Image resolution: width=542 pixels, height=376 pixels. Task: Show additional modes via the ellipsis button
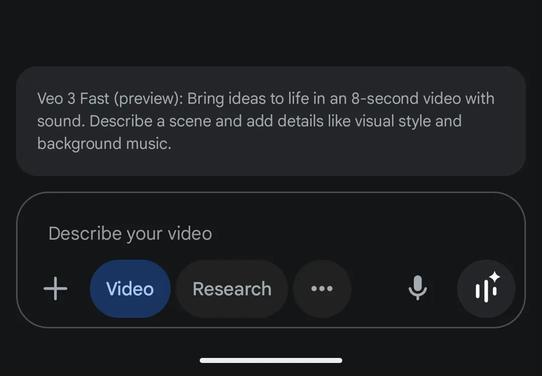coord(322,289)
